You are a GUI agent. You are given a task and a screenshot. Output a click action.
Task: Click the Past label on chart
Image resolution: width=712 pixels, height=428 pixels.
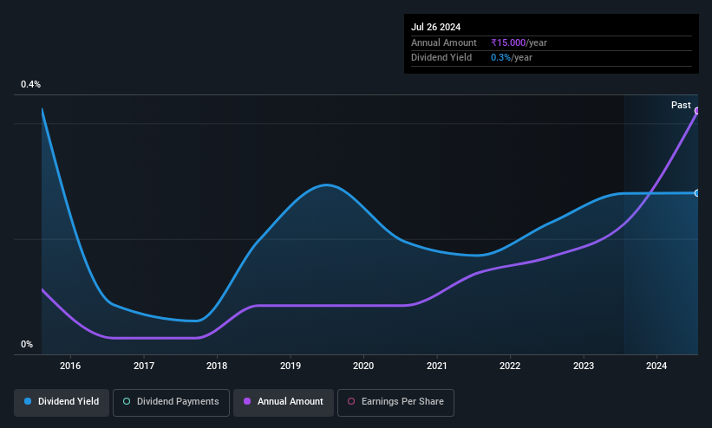pyautogui.click(x=681, y=106)
